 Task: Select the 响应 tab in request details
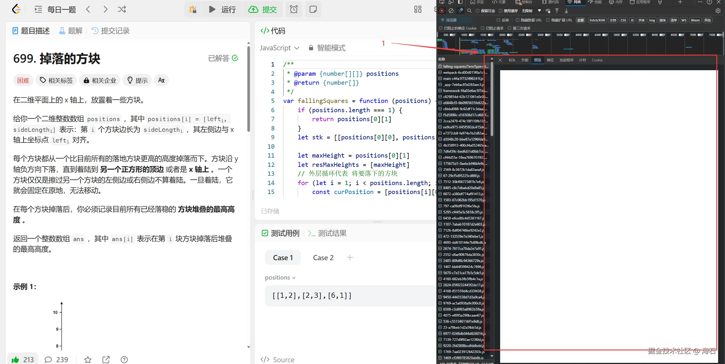point(550,60)
